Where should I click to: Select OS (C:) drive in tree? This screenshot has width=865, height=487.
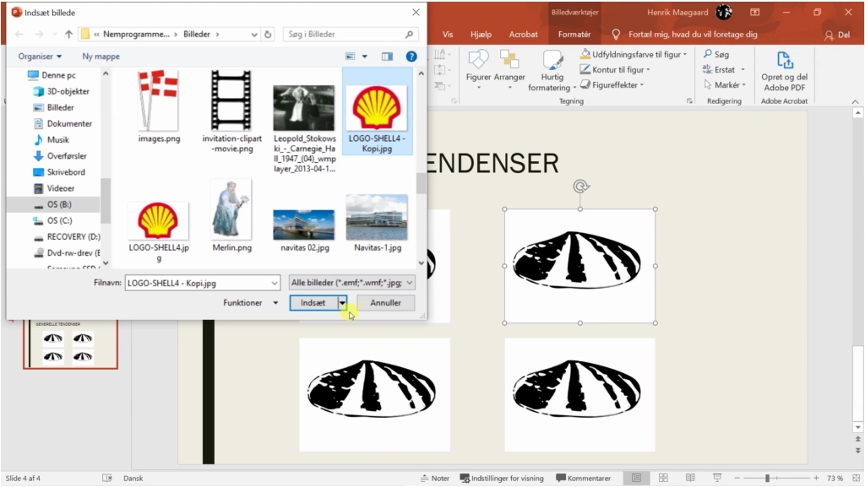53,220
